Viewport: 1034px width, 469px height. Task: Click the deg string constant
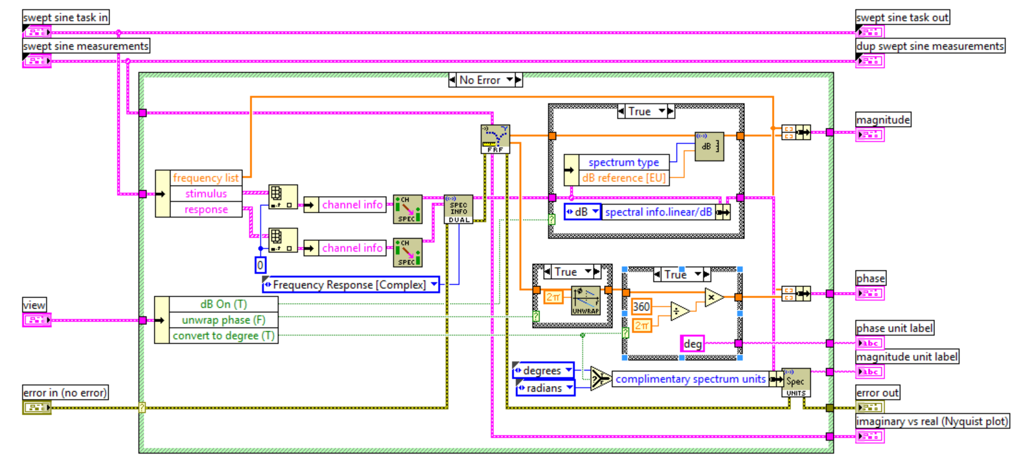[x=692, y=344]
